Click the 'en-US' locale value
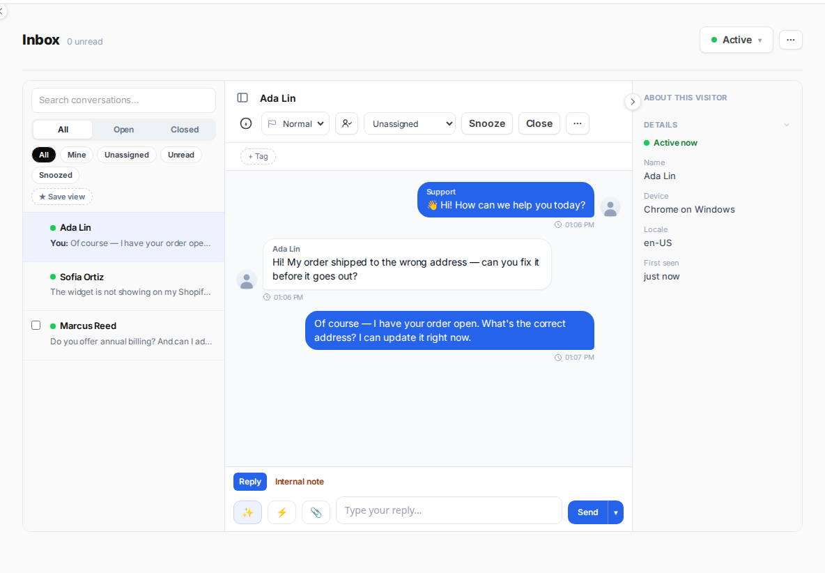The image size is (825, 573). 658,243
